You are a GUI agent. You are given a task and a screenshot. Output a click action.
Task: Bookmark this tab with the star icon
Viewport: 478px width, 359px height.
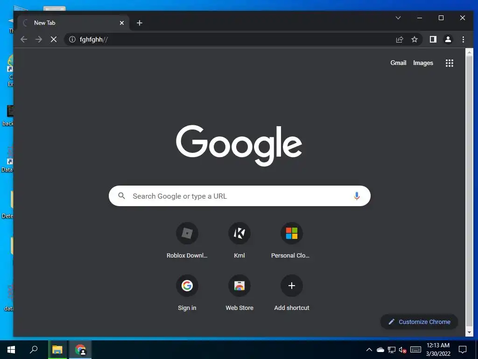click(415, 39)
